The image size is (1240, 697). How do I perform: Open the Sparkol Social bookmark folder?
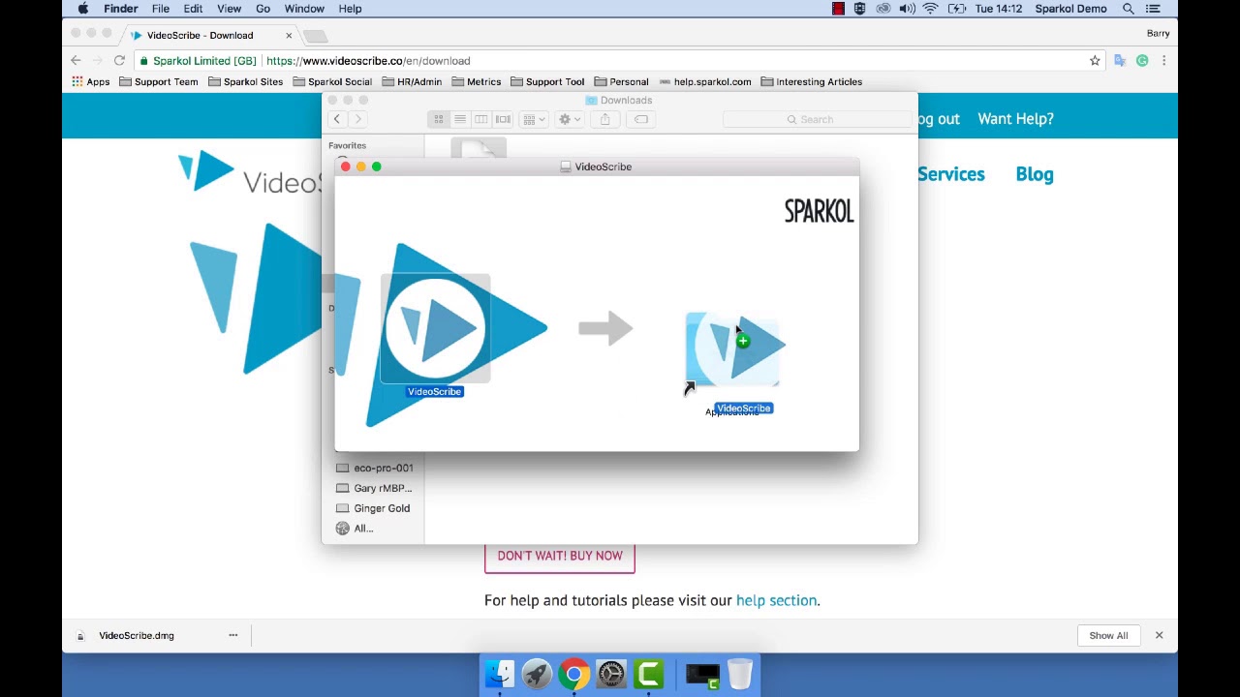coord(332,81)
